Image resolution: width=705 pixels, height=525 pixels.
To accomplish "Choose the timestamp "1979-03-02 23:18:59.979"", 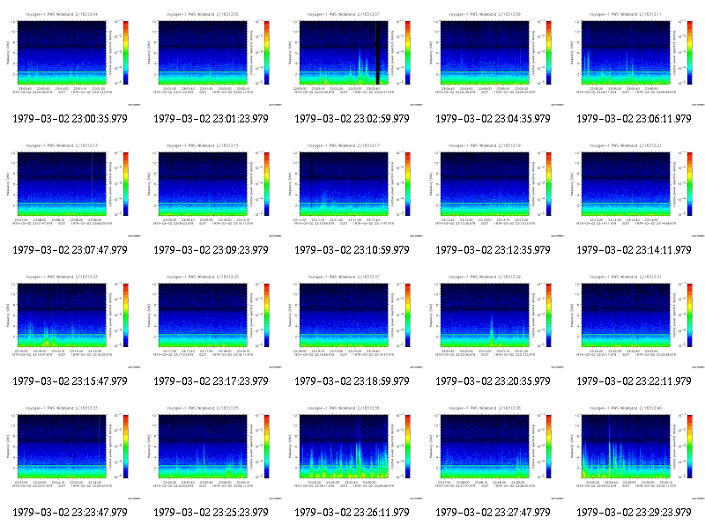I will [352, 381].
